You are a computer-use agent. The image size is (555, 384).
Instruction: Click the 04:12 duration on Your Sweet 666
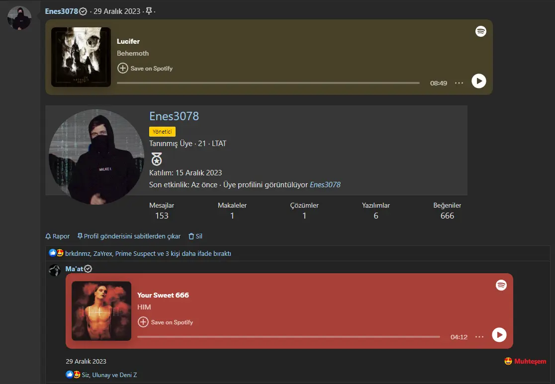tap(459, 337)
